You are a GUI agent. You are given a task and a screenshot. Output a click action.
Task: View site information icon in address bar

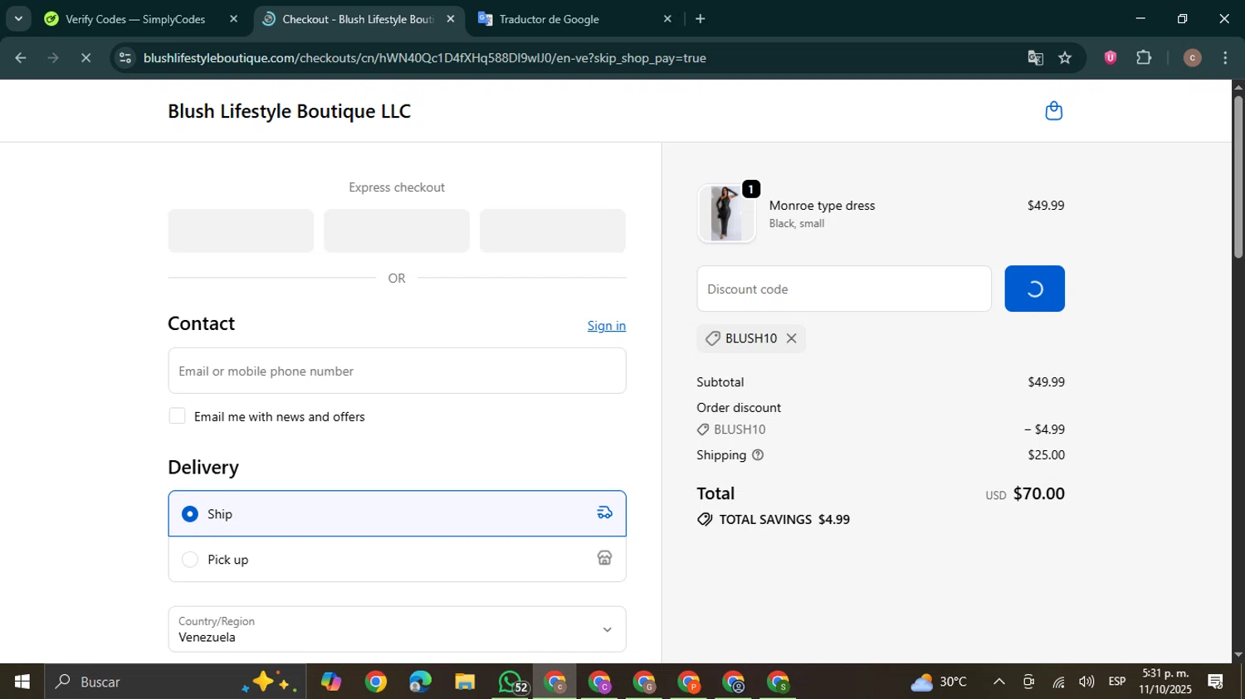[125, 58]
